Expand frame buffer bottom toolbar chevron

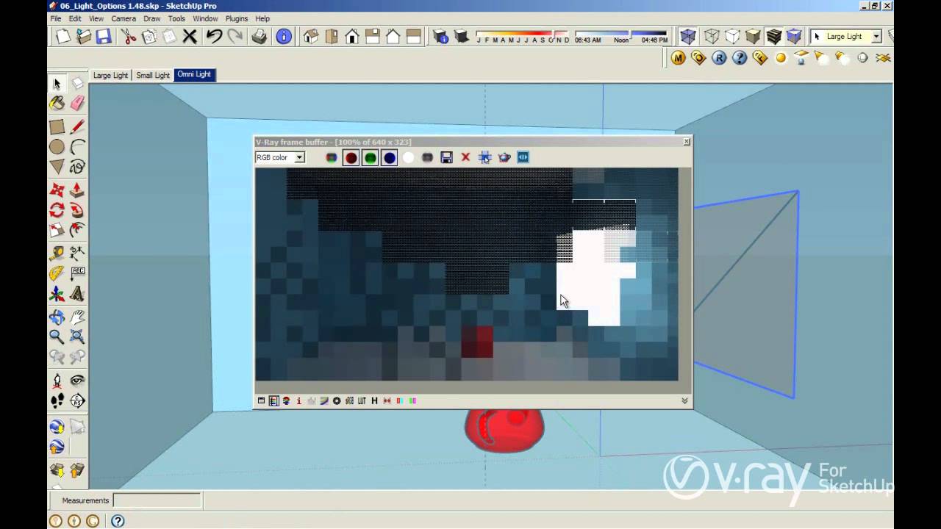click(684, 400)
